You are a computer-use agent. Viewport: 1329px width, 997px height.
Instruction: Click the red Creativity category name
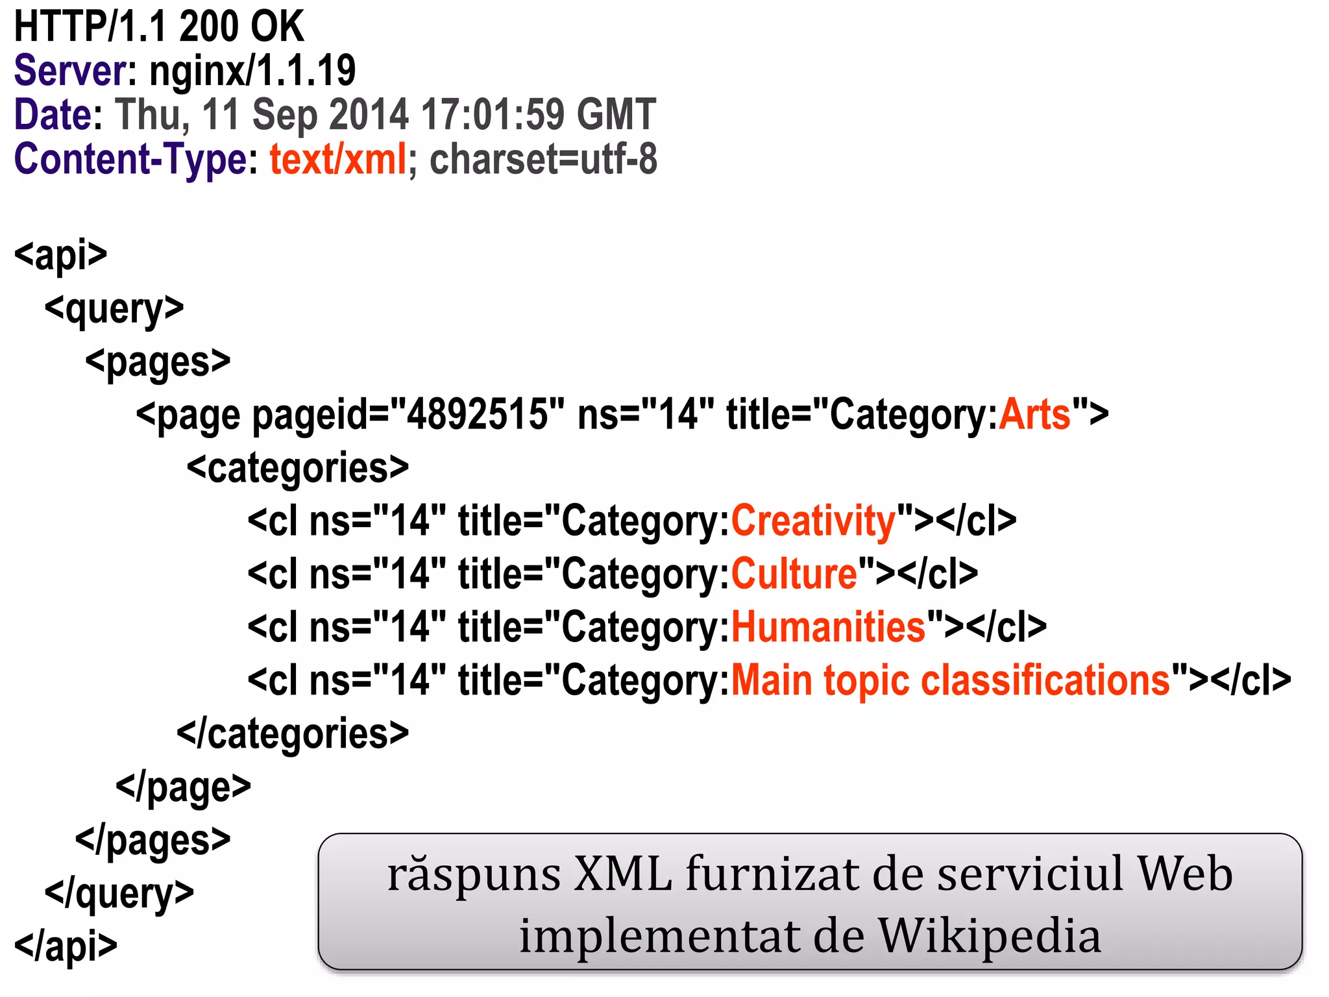[813, 521]
